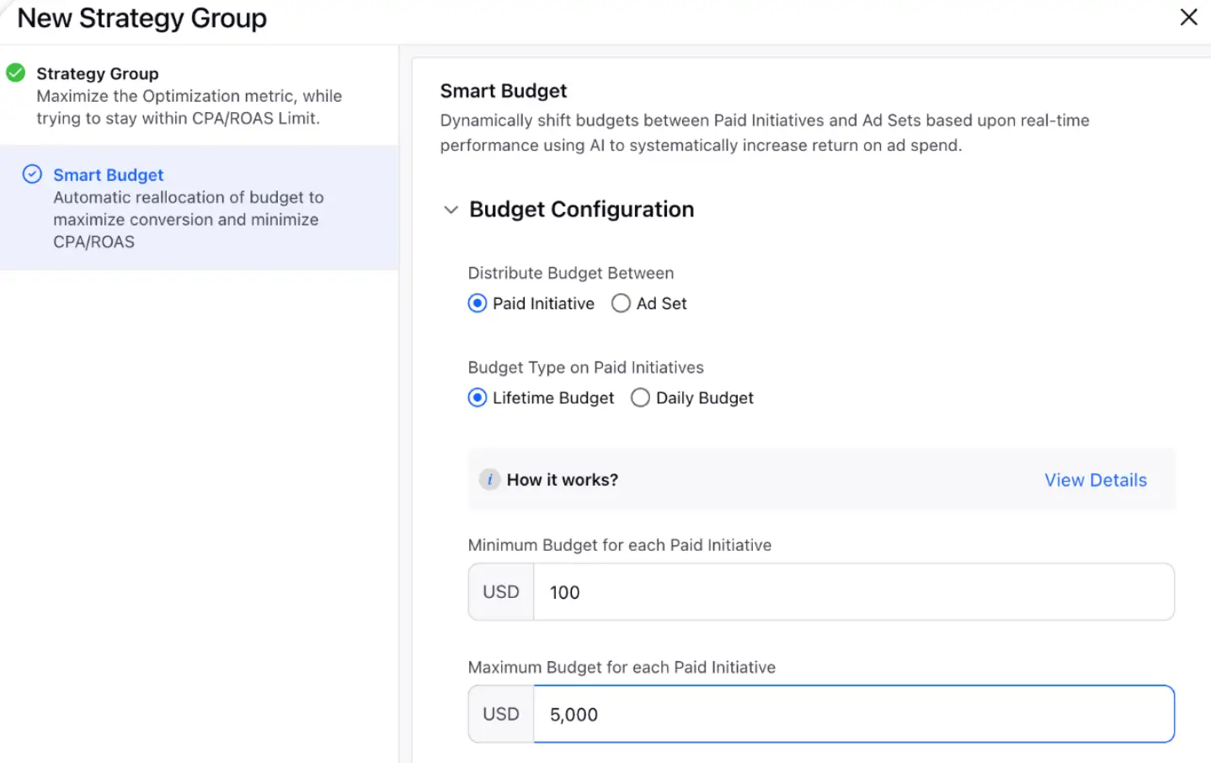This screenshot has width=1211, height=763.
Task: Go to the Strategy Group step
Action: [x=97, y=74]
